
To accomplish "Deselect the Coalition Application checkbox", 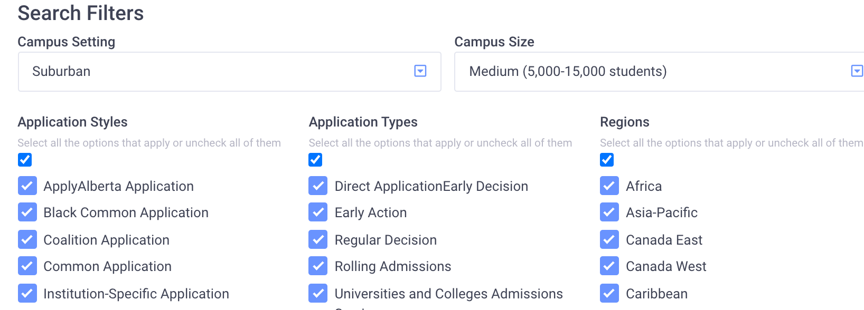I will click(27, 240).
